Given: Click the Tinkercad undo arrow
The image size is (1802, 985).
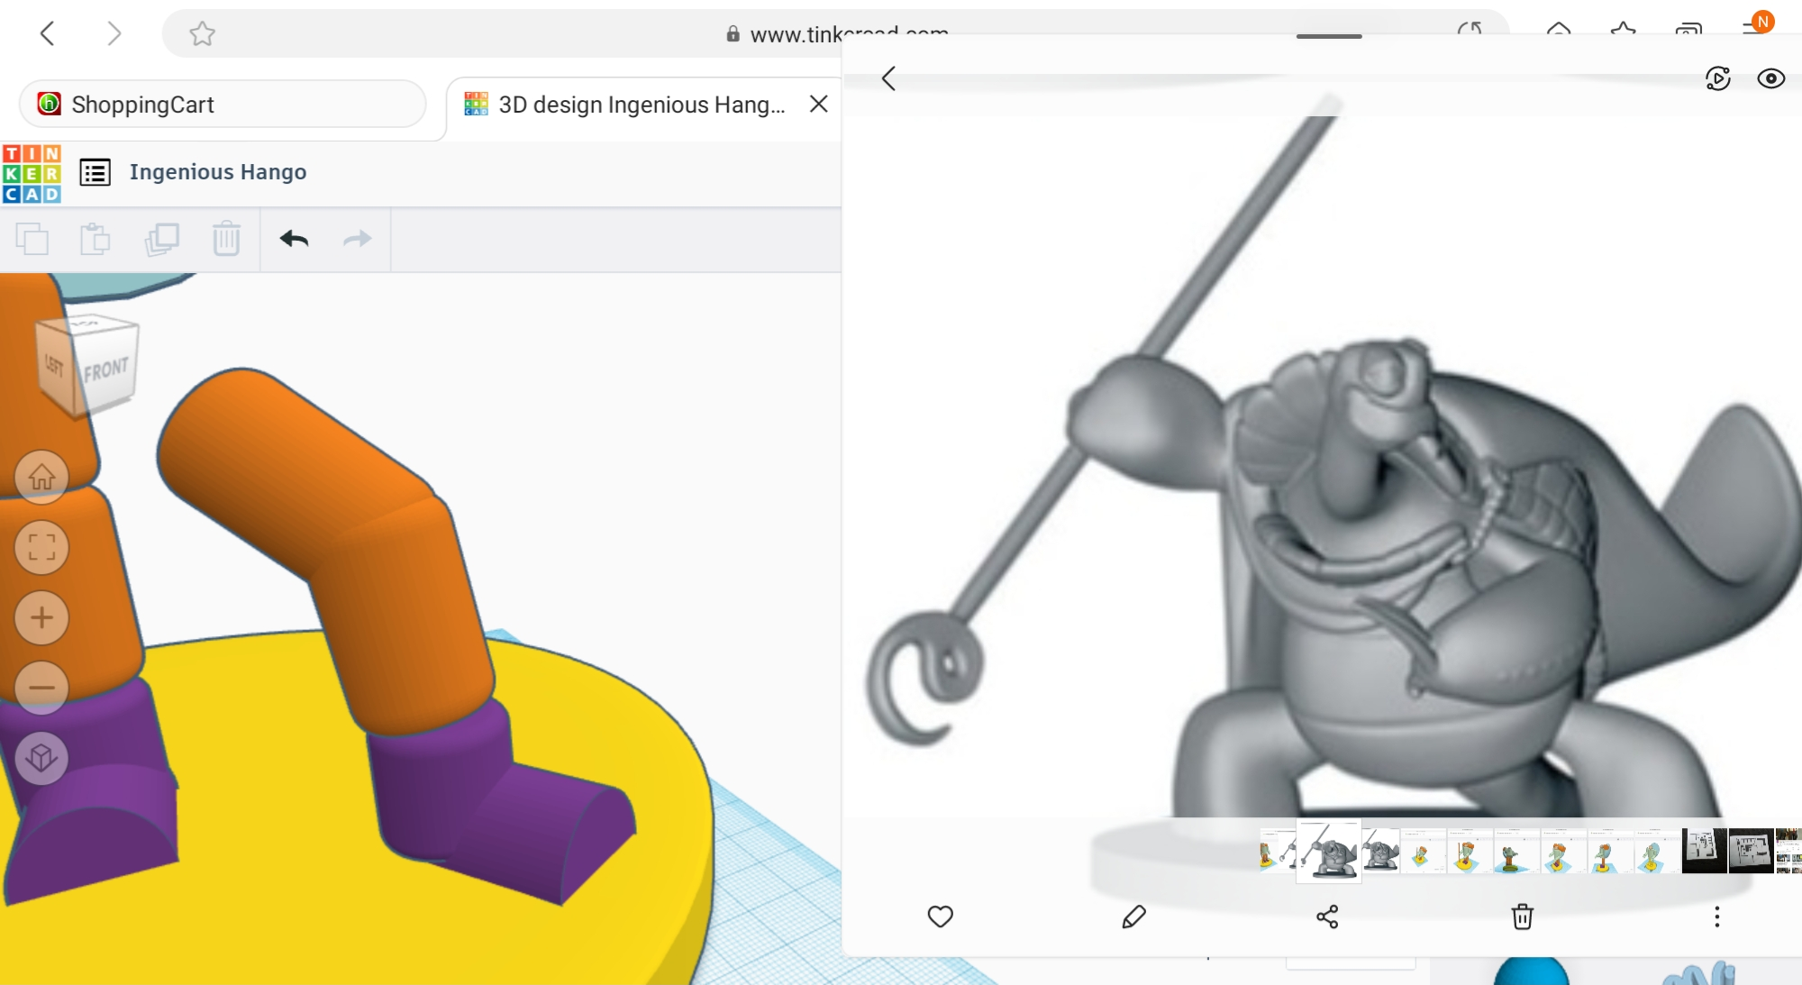Looking at the screenshot, I should tap(294, 239).
